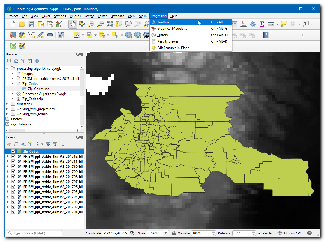Select the Pan Map hand tool
Viewport: 325px width, 242px height.
(x=73, y=24)
